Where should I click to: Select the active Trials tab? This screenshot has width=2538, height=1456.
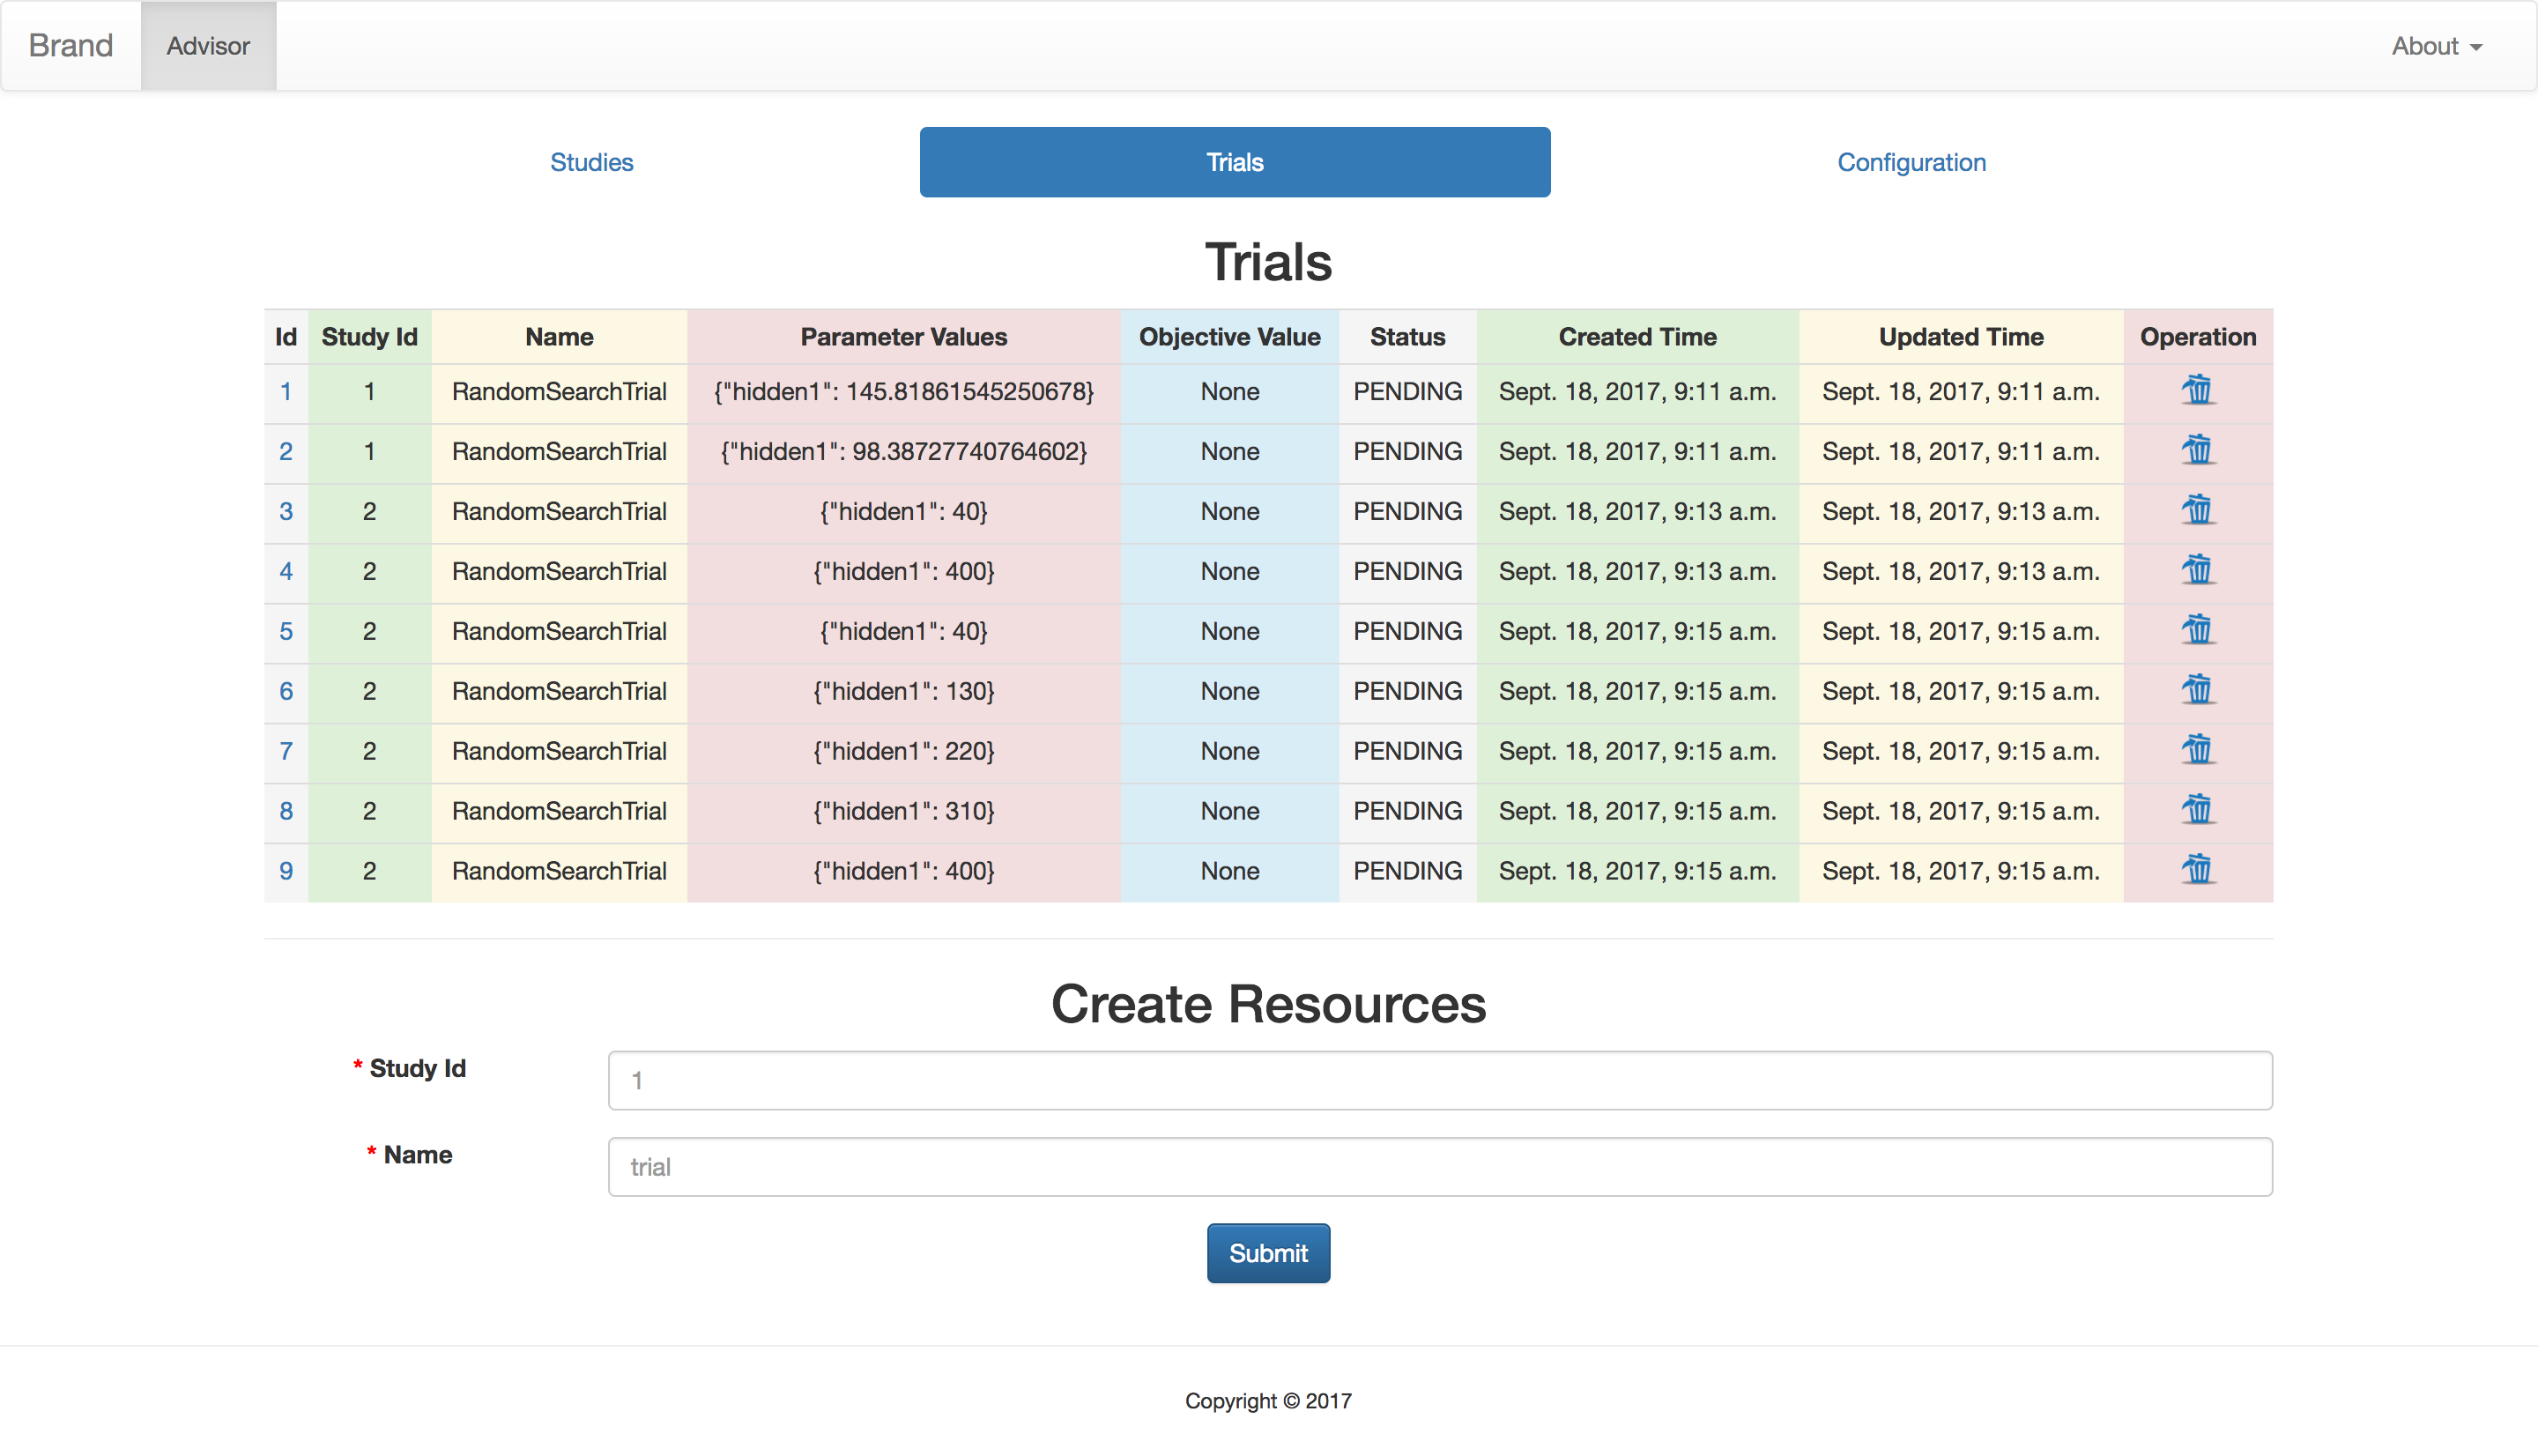[1235, 162]
